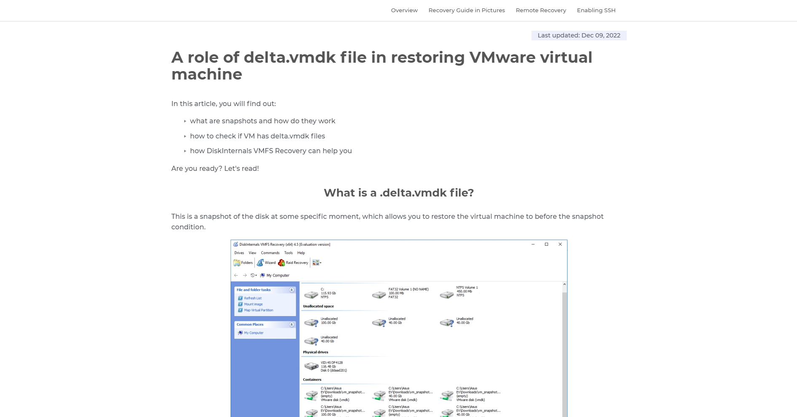The image size is (797, 417).
Task: Click the 'Unallocated space' group header
Action: pos(318,306)
